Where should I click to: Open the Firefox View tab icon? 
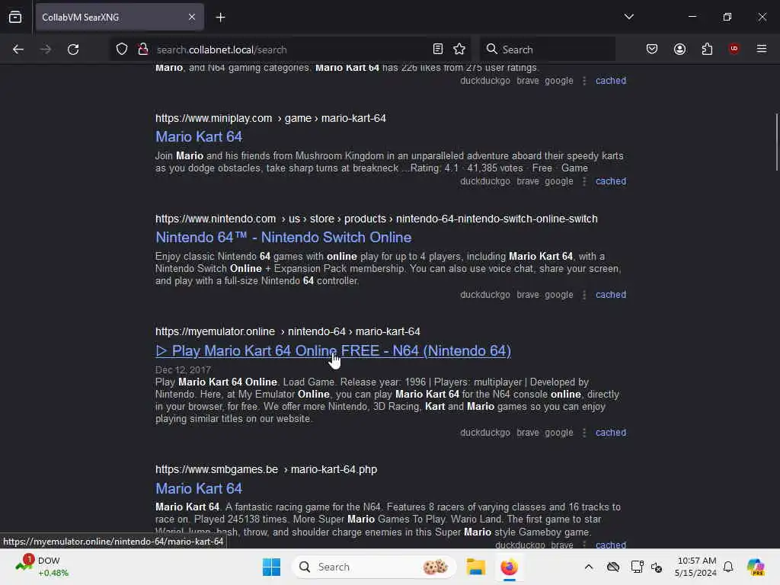click(15, 17)
